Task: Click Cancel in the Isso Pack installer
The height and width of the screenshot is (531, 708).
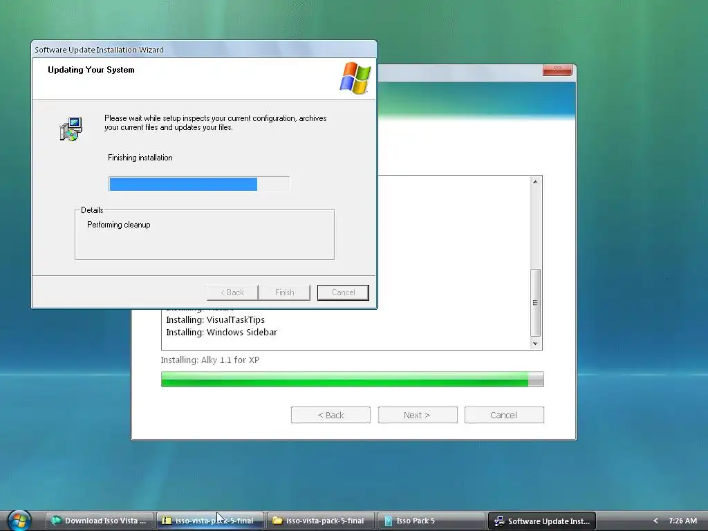Action: (x=504, y=415)
